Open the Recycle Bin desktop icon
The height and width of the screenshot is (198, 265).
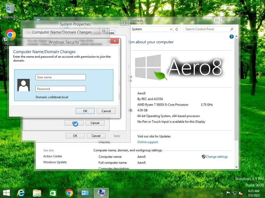click(10, 10)
